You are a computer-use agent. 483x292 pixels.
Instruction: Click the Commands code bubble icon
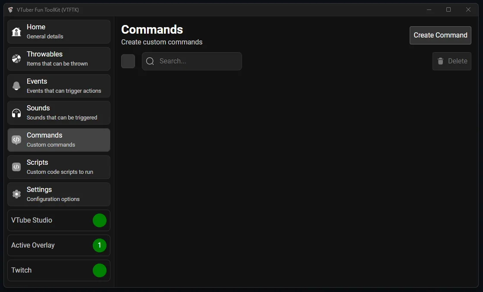[x=16, y=140]
